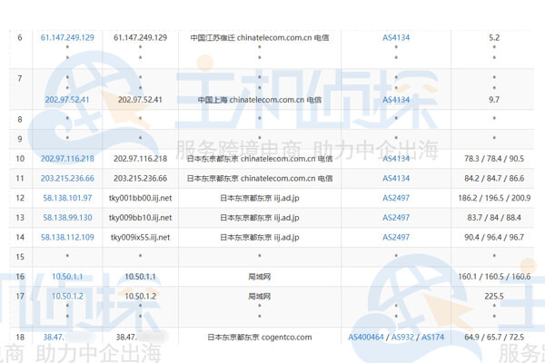Click the hostname tky009bb10.iij.net cell

point(140,218)
